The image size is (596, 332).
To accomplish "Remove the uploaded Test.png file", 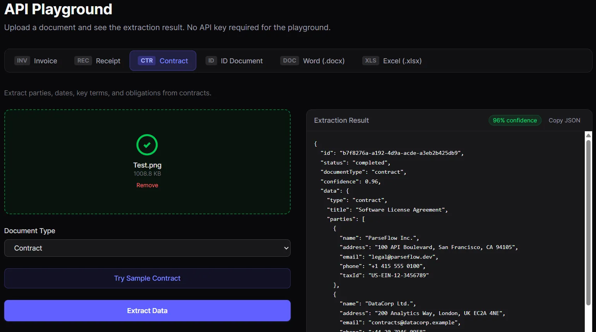I will pos(147,185).
